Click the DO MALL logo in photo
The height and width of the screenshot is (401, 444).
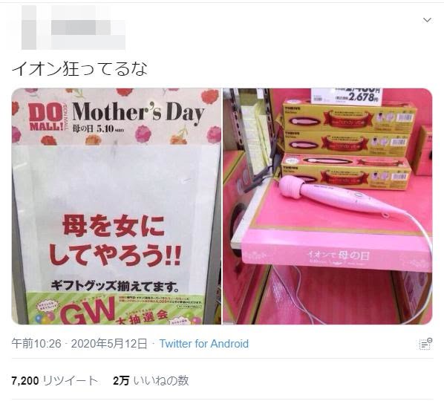tap(46, 117)
